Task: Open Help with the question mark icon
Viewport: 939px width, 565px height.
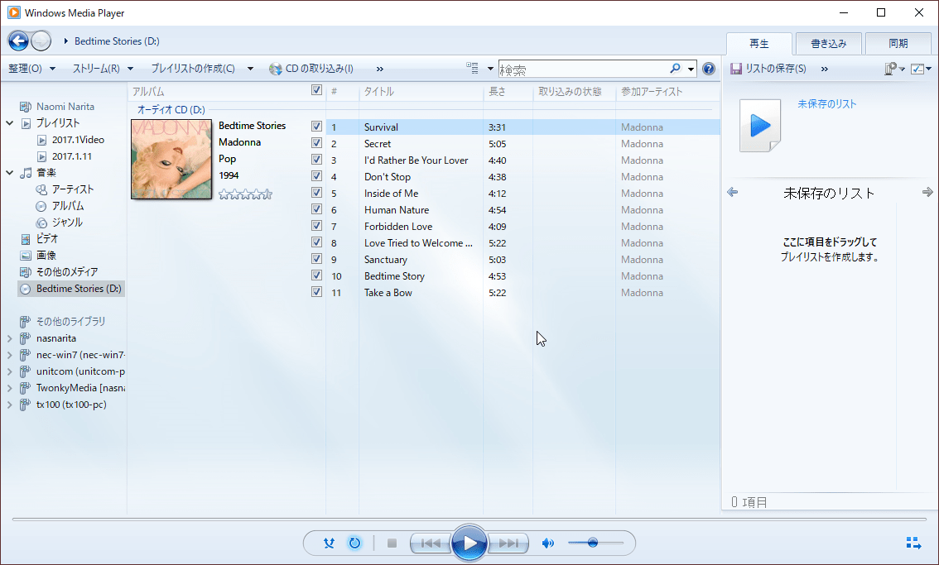Action: coord(709,68)
